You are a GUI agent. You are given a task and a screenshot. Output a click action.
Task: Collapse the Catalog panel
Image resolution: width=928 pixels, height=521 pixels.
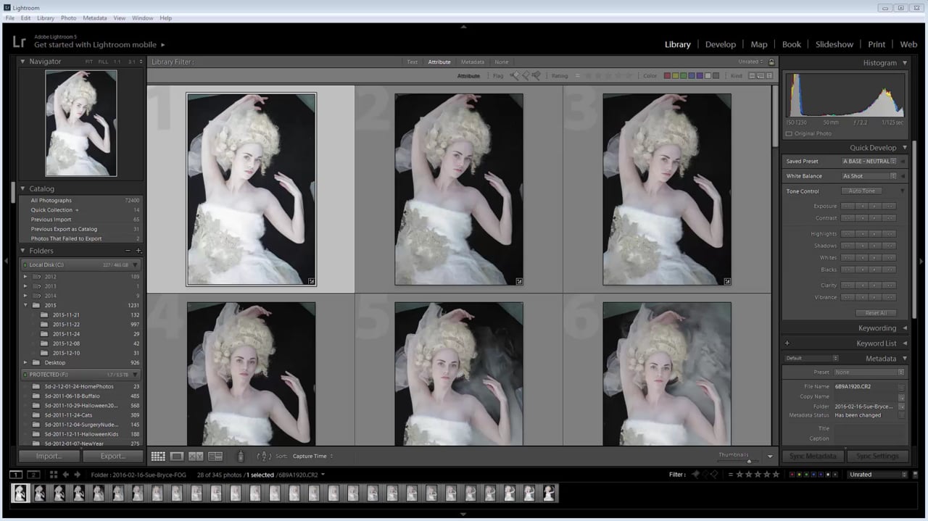[22, 188]
